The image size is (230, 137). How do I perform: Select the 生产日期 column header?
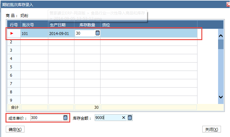(61, 25)
